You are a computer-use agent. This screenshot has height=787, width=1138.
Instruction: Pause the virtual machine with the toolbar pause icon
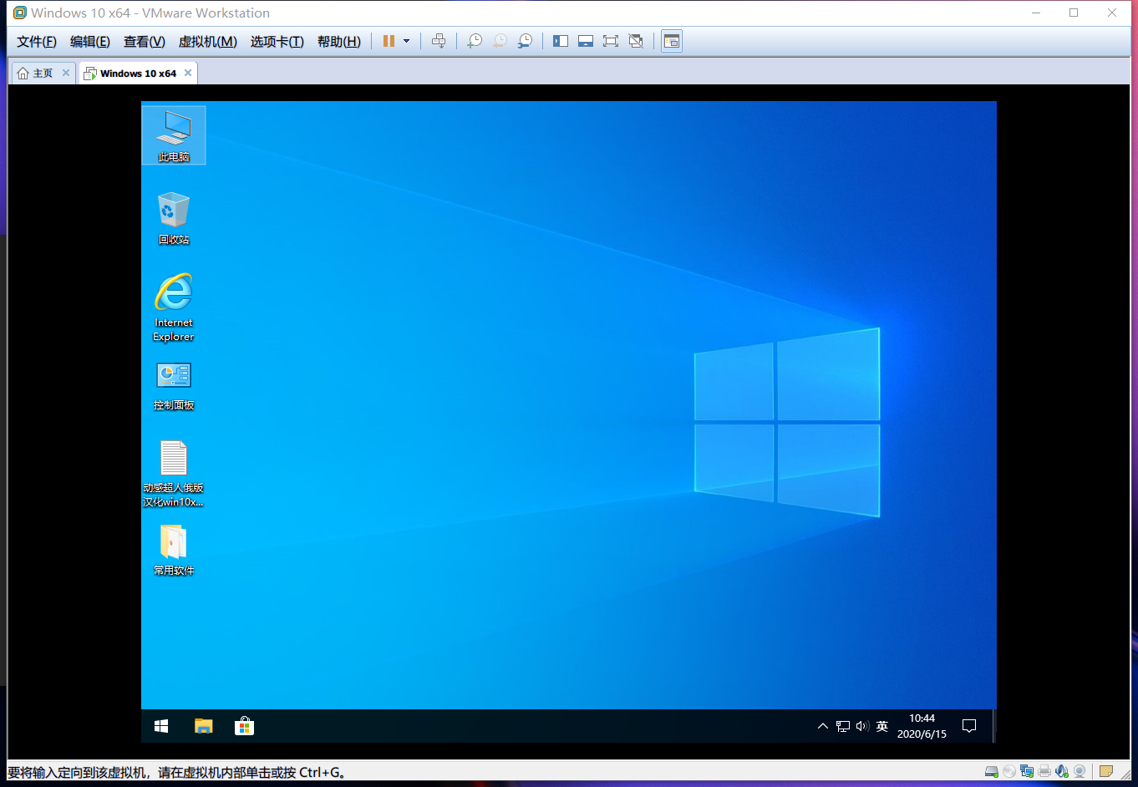pyautogui.click(x=389, y=41)
